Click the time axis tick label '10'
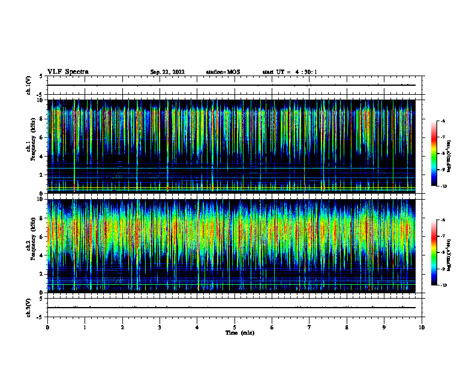The image size is (475, 367). tap(422, 327)
